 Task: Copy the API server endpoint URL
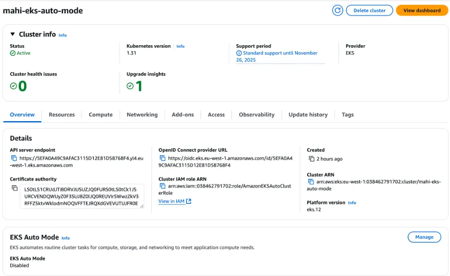tap(14, 158)
